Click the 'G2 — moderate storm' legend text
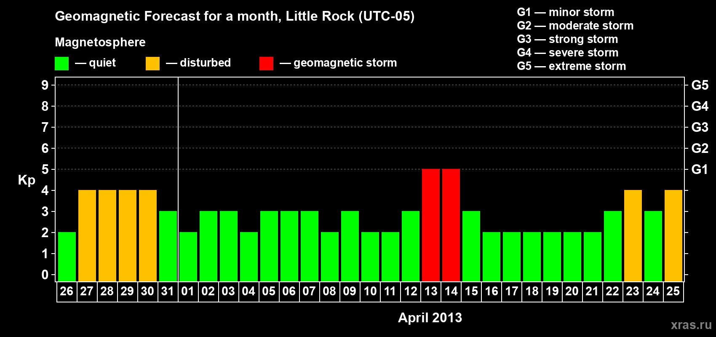 coord(575,26)
